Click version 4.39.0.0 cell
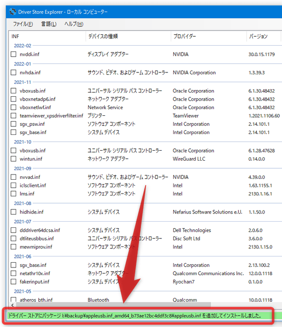Viewport: 282px width, 327px height. pos(257,177)
